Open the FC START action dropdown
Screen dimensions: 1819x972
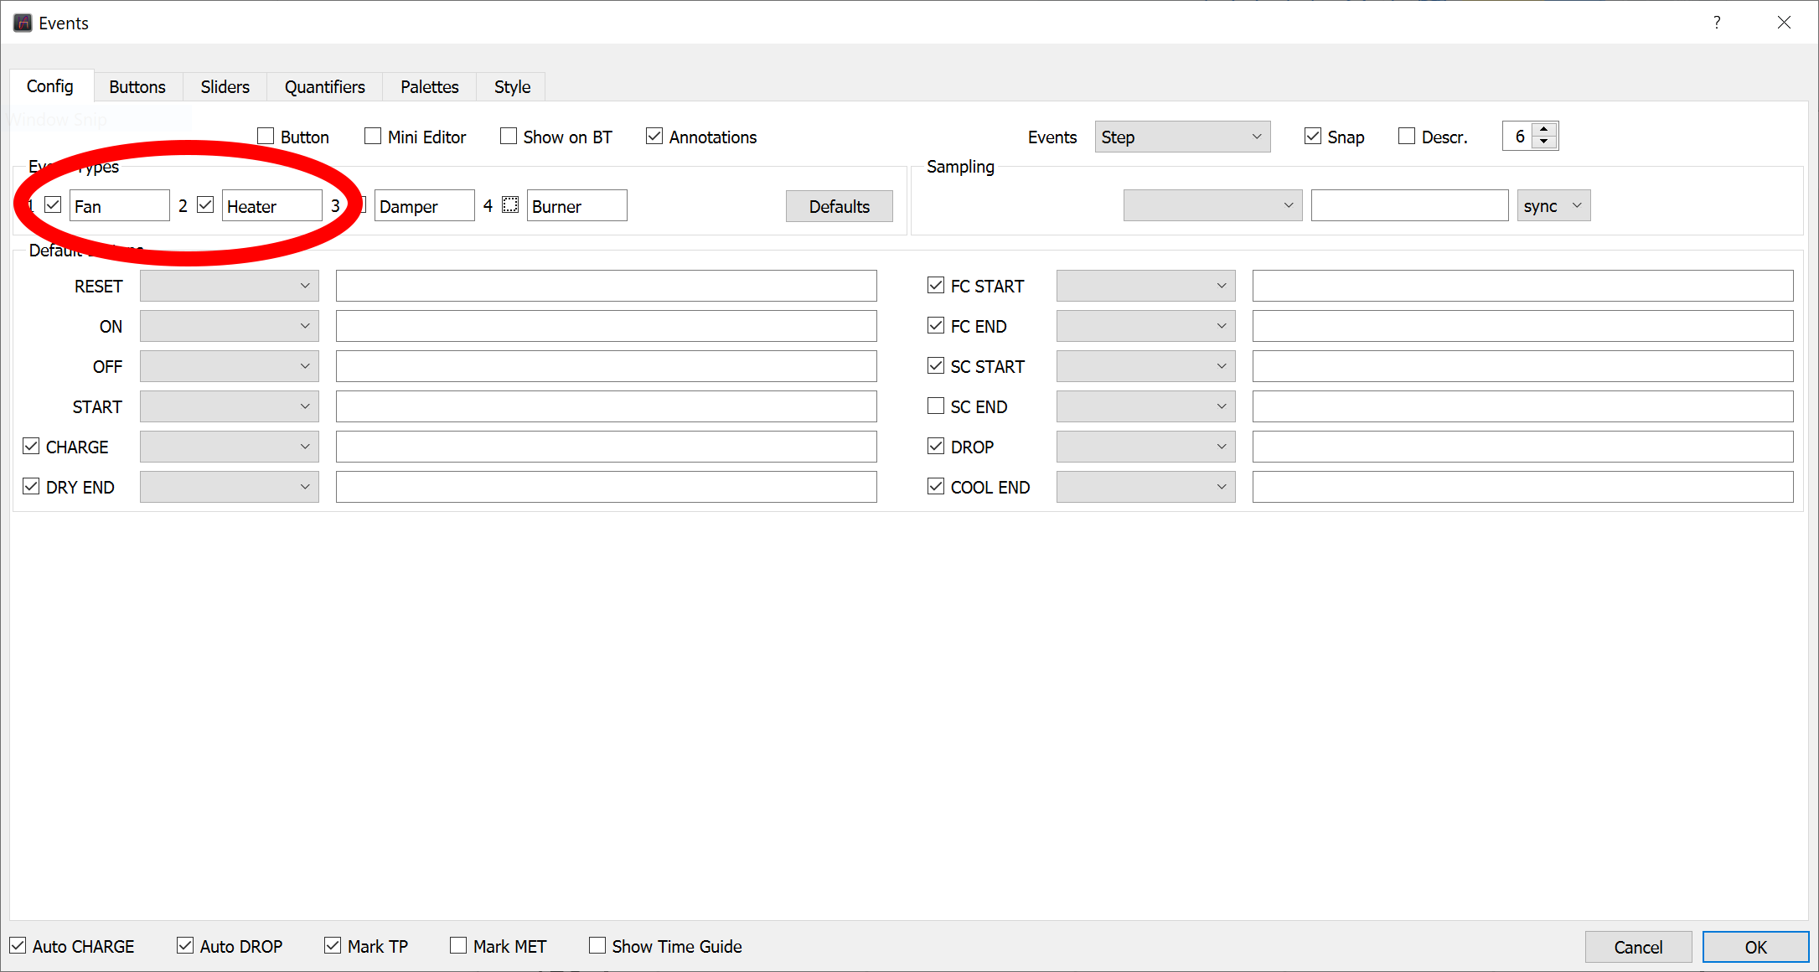(x=1145, y=286)
